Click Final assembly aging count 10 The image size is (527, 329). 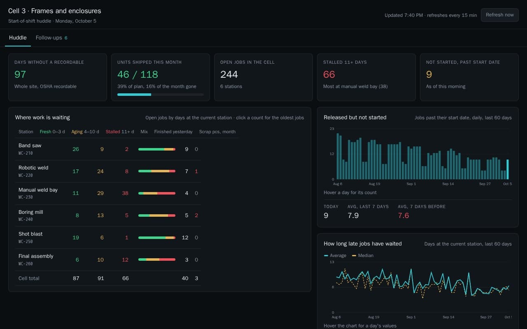click(100, 259)
